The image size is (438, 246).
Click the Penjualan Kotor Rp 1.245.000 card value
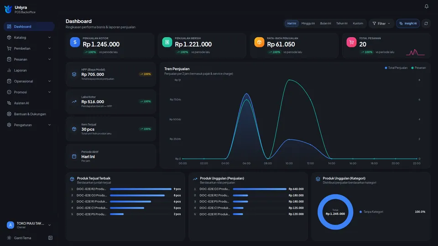(x=101, y=44)
